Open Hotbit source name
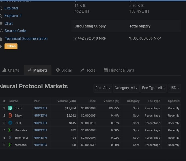 point(19,108)
